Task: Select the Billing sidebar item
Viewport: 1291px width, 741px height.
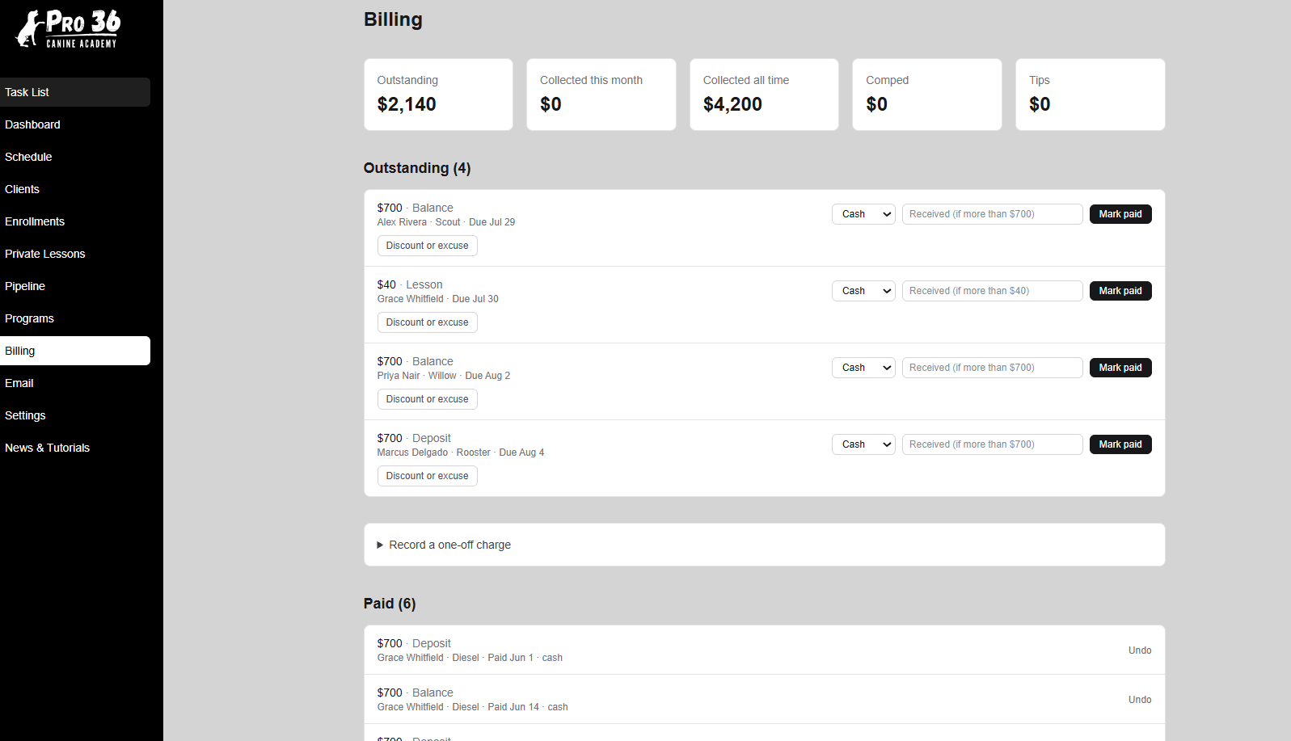Action: point(75,351)
